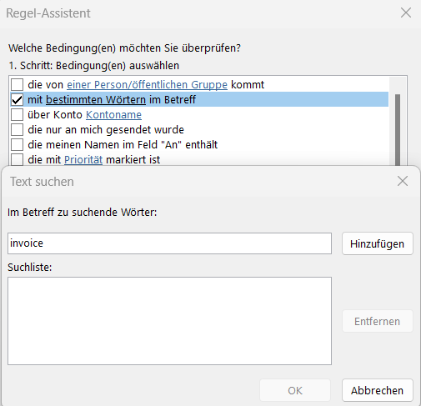421x406 pixels.
Task: Click the OK button
Action: [295, 390]
